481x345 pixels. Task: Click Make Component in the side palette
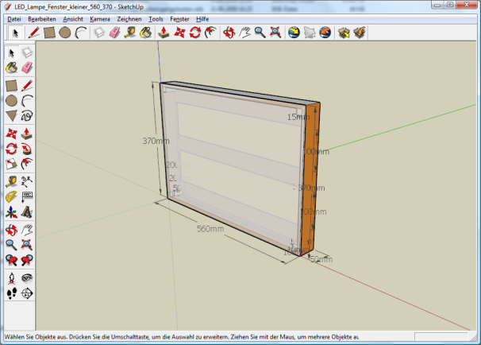click(x=27, y=52)
